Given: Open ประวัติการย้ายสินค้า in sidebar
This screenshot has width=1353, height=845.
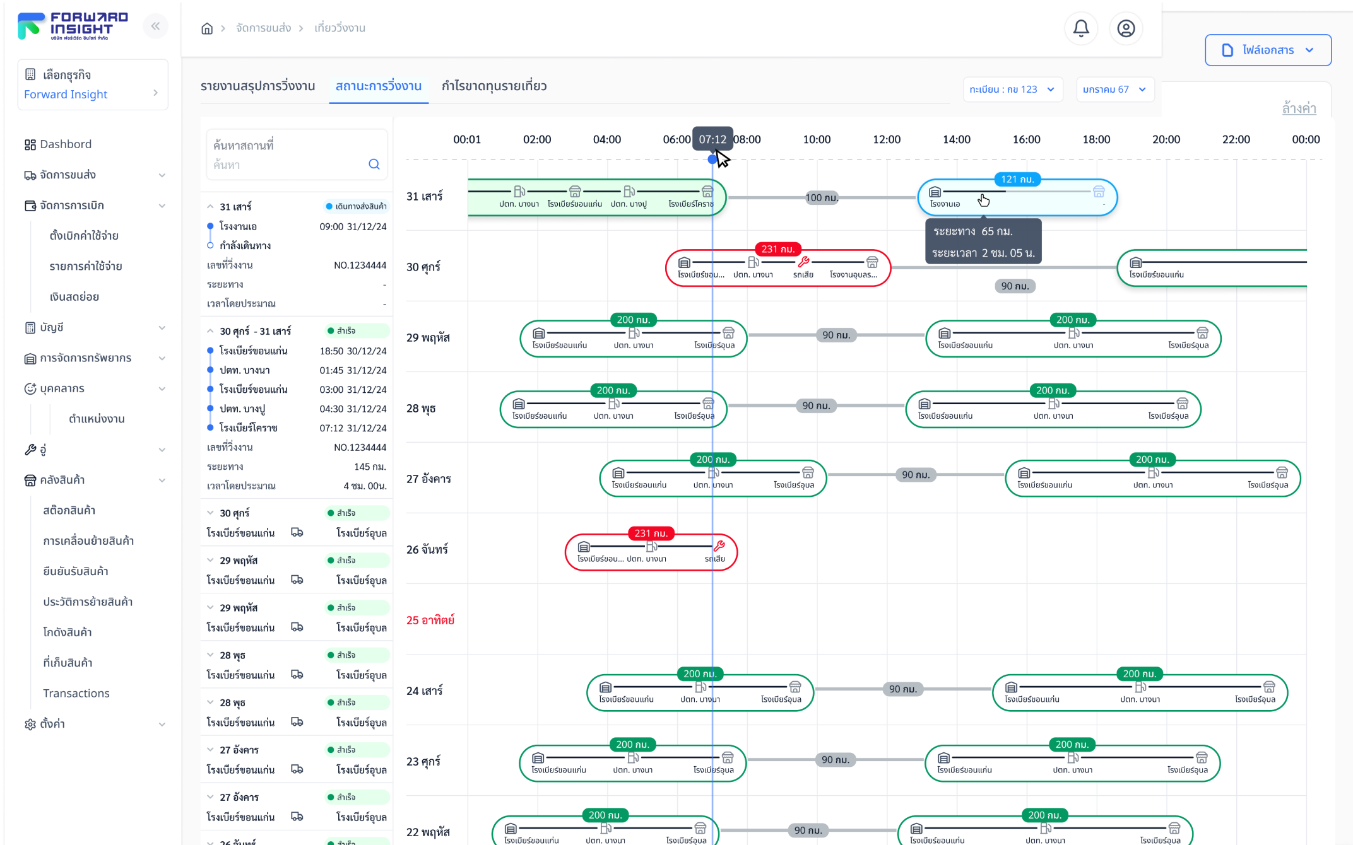Looking at the screenshot, I should pyautogui.click(x=88, y=602).
